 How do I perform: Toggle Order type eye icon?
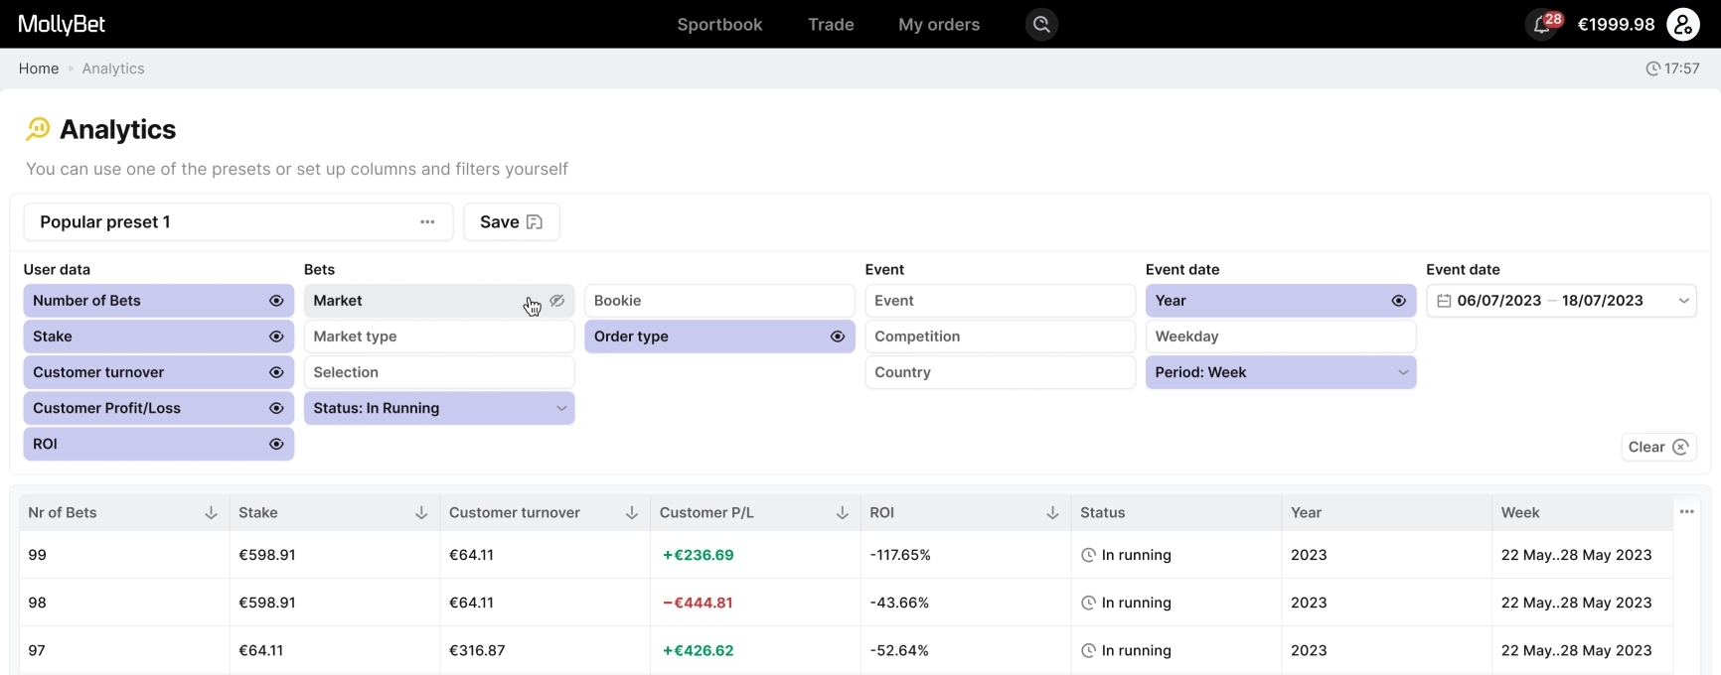click(838, 337)
